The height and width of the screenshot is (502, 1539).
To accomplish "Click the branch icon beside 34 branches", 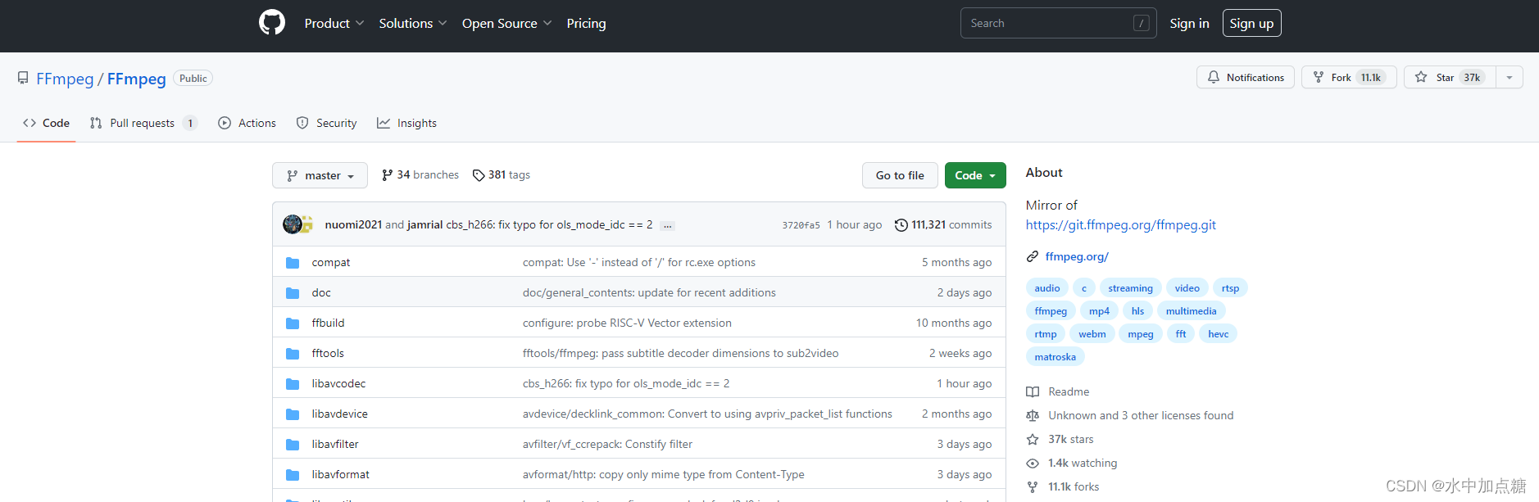I will point(387,175).
